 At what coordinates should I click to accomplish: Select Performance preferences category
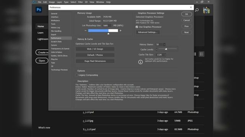coord(61,38)
